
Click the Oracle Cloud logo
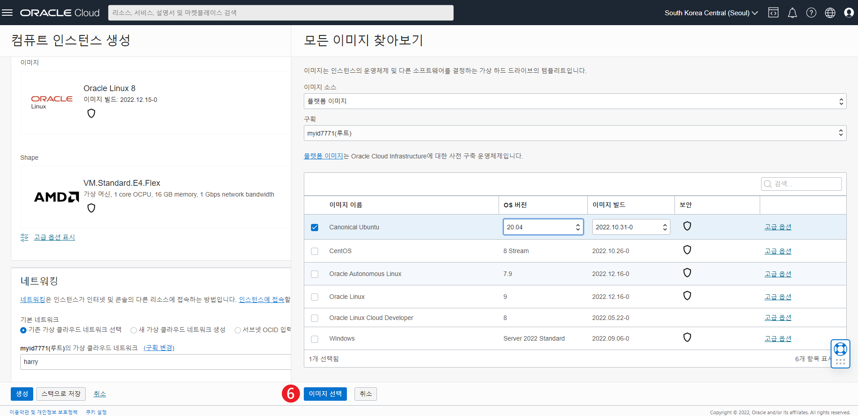coord(60,13)
